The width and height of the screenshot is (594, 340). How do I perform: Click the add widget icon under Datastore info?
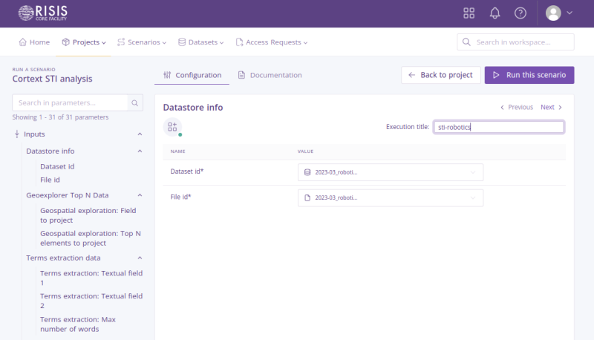point(172,127)
